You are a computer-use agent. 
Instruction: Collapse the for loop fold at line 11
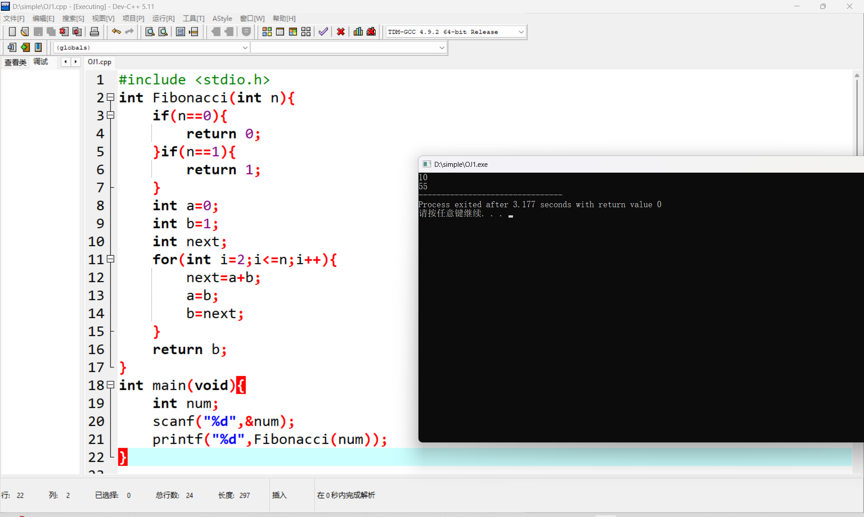tap(111, 259)
